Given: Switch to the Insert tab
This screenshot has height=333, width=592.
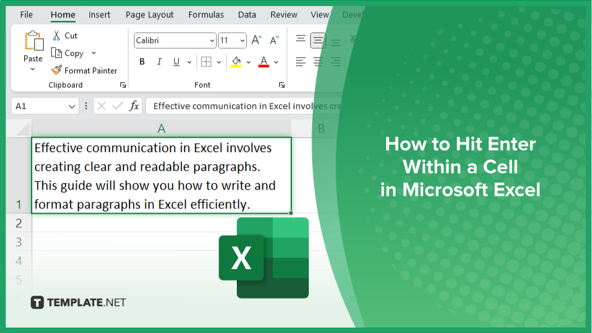Looking at the screenshot, I should pyautogui.click(x=100, y=15).
